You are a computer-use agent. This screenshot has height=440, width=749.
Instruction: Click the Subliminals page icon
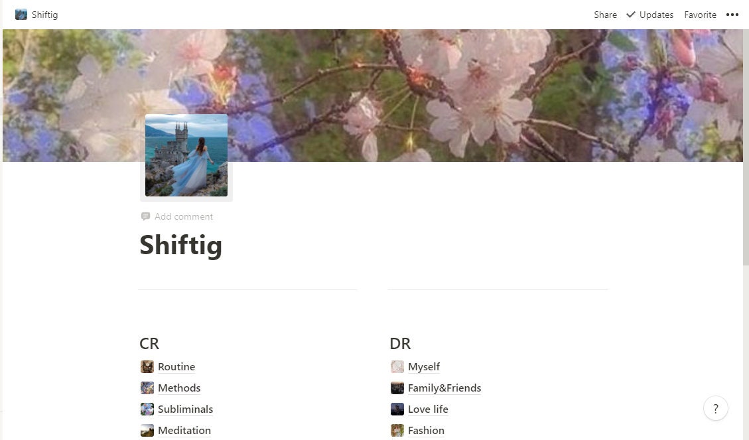point(147,409)
